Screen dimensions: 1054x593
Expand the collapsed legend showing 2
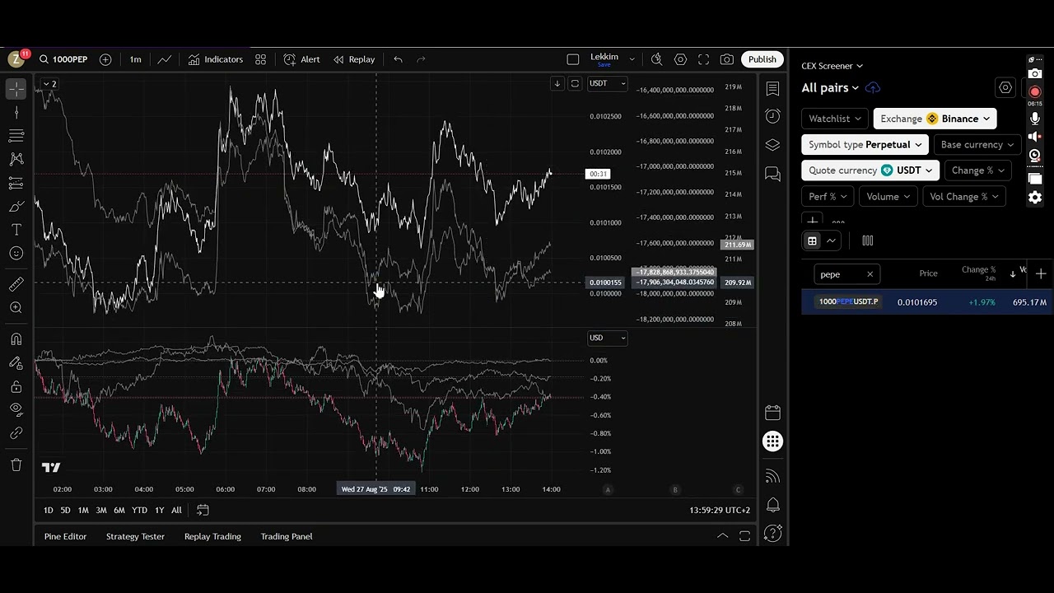(49, 84)
